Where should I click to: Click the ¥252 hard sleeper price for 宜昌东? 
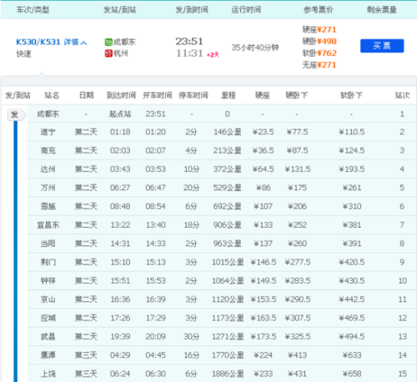click(297, 225)
